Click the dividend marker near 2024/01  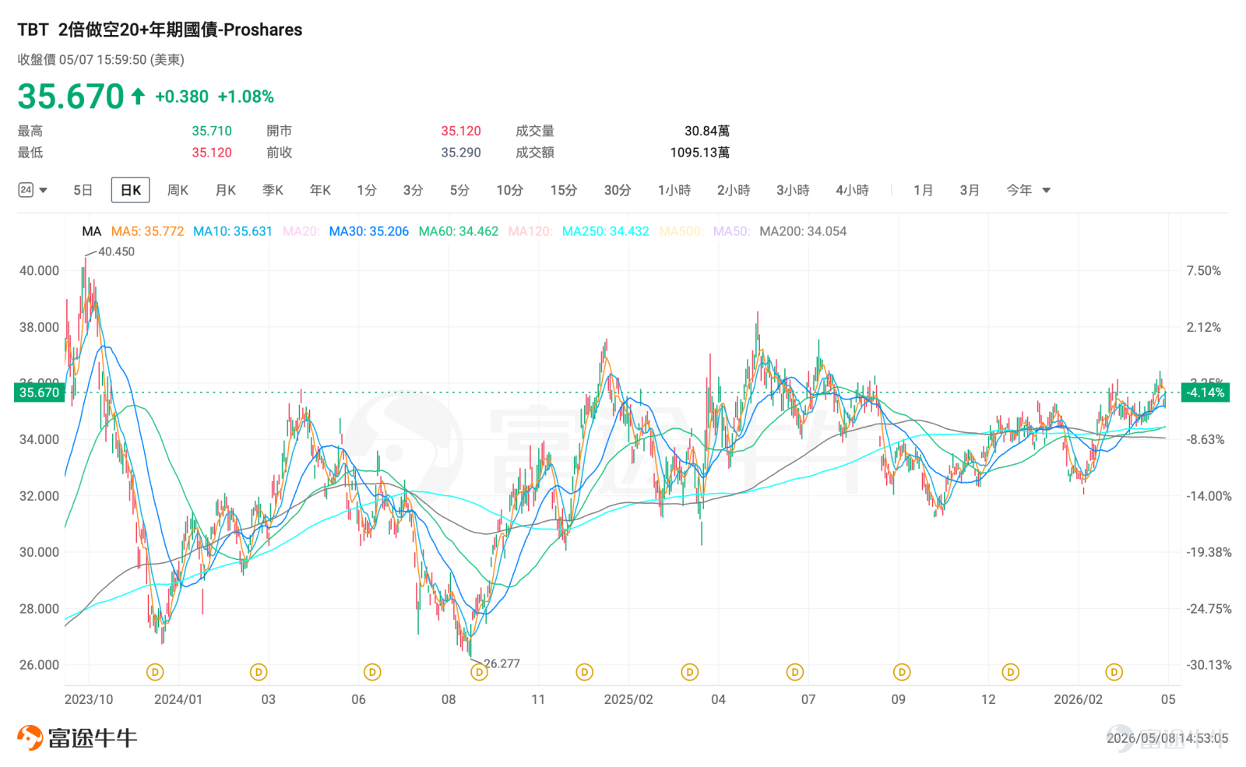click(155, 672)
